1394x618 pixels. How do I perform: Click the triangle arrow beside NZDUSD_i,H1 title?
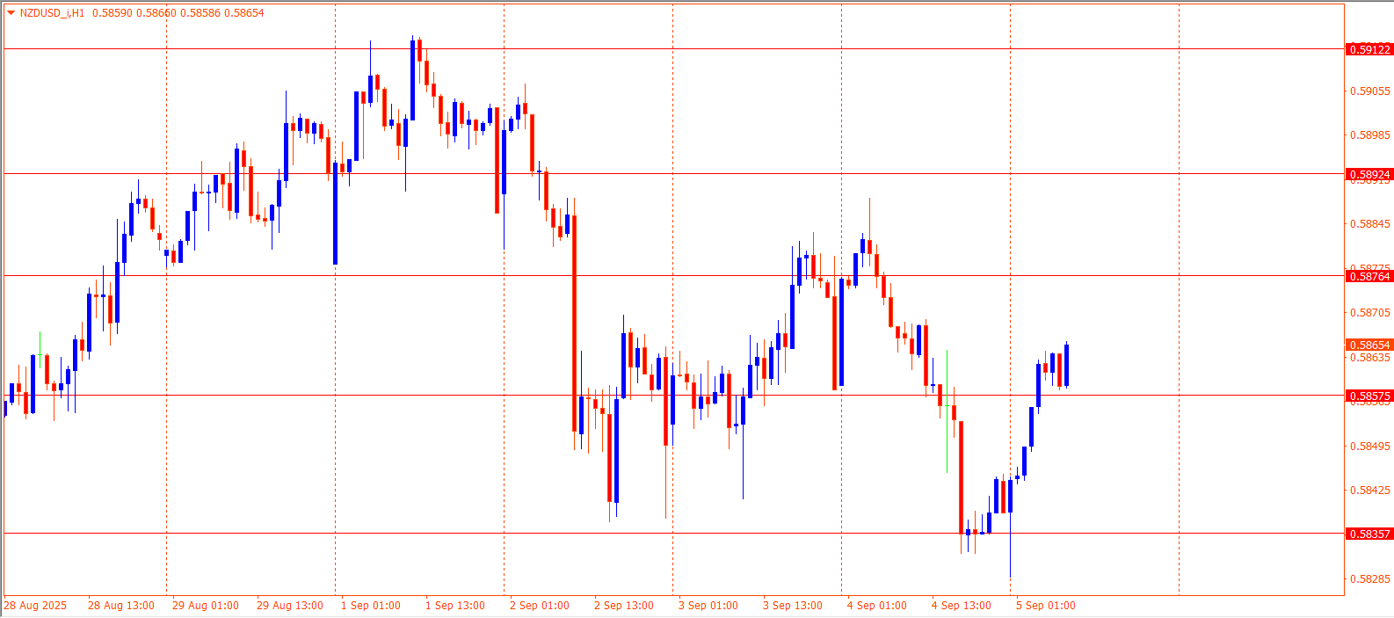tap(11, 13)
